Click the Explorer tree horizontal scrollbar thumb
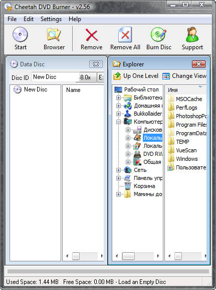This screenshot has height=290, width=216. pos(128,256)
